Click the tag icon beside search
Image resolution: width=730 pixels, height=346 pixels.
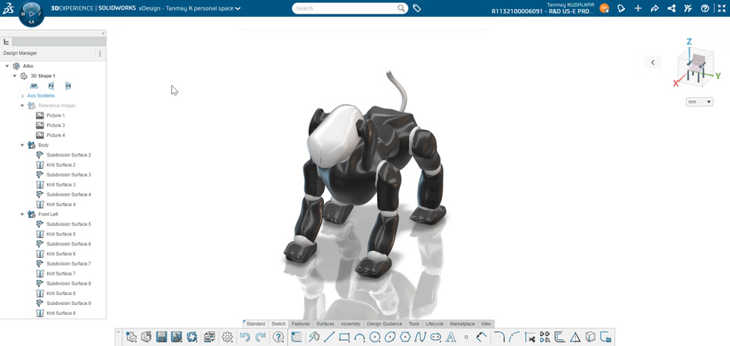417,8
